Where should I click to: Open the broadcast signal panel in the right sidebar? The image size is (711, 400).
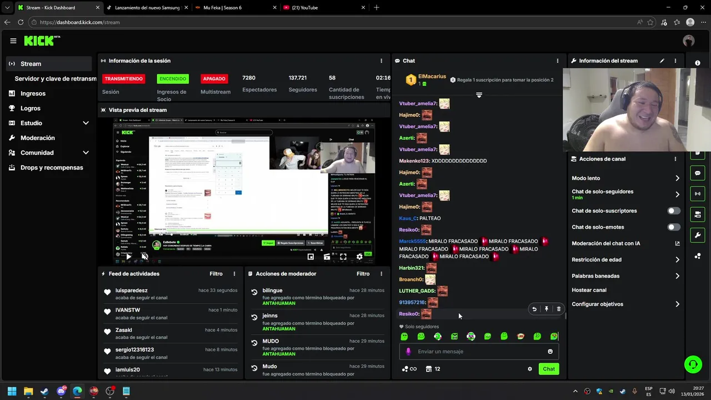point(698,194)
